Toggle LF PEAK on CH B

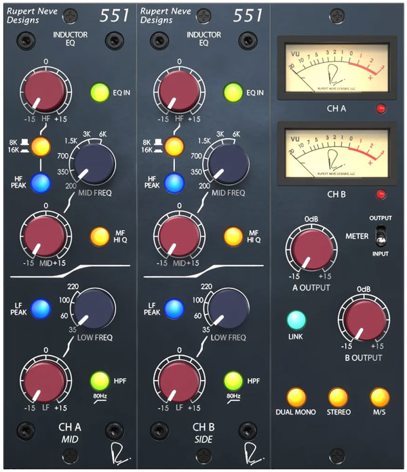174,309
